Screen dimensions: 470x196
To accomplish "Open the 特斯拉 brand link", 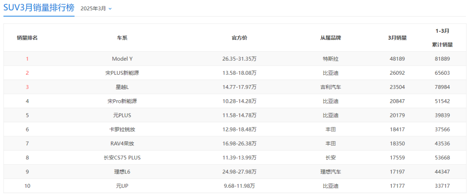I will [330, 59].
